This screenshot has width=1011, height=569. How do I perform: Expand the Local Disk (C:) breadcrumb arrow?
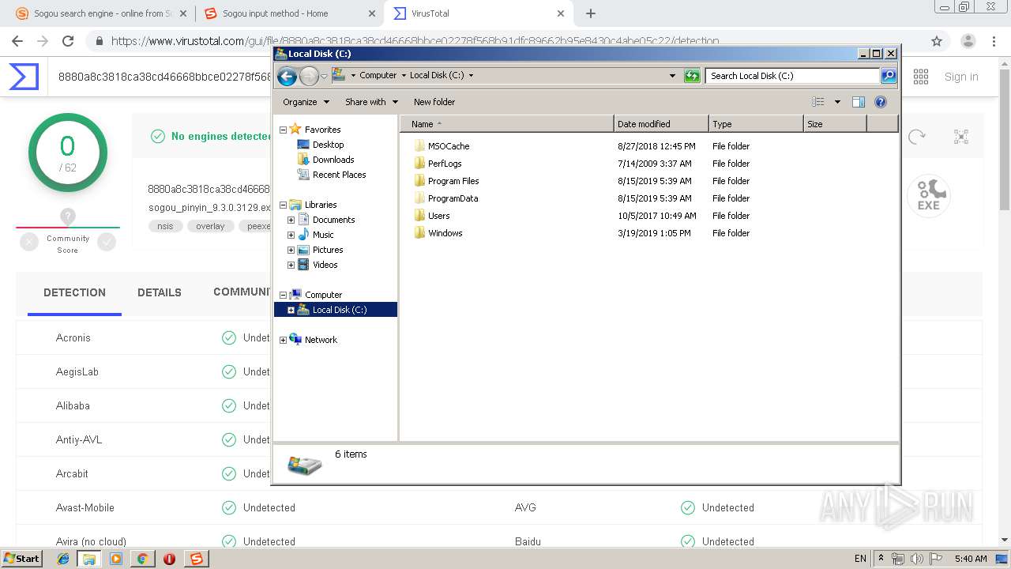click(x=472, y=76)
